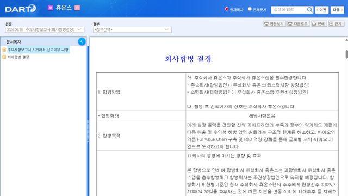Image resolution: width=348 pixels, height=196 pixels.
Task: Click the - 합병형태 table cell
Action: point(141,115)
